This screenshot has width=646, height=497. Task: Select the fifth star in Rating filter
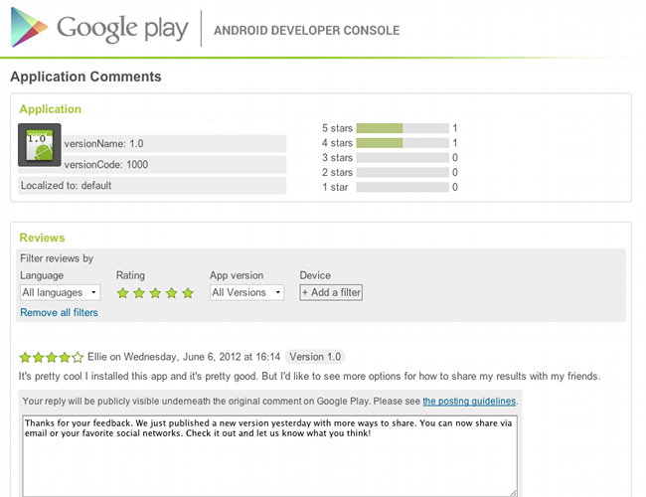coord(187,293)
